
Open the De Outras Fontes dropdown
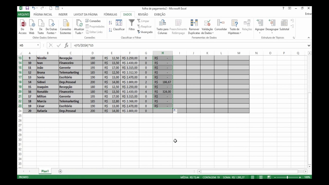tap(51, 31)
